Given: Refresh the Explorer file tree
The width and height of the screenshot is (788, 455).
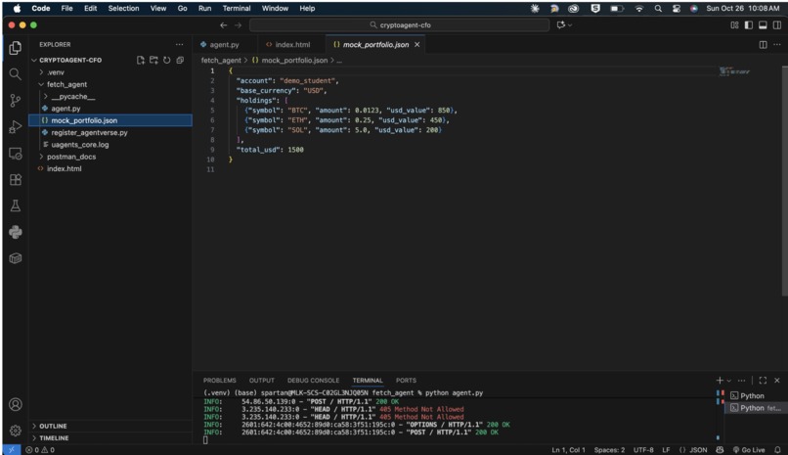Looking at the screenshot, I should (x=167, y=60).
